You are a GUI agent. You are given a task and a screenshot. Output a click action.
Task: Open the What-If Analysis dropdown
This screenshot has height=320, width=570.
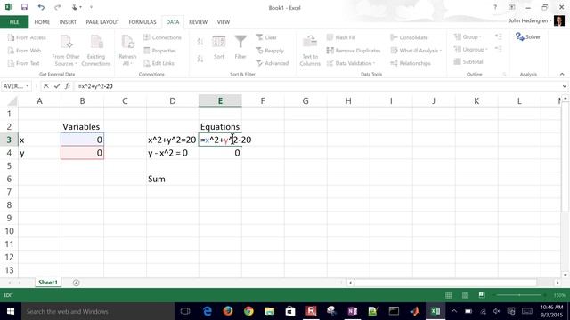pyautogui.click(x=416, y=51)
